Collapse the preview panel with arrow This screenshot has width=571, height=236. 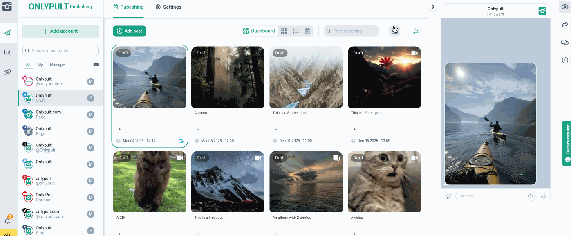[433, 7]
